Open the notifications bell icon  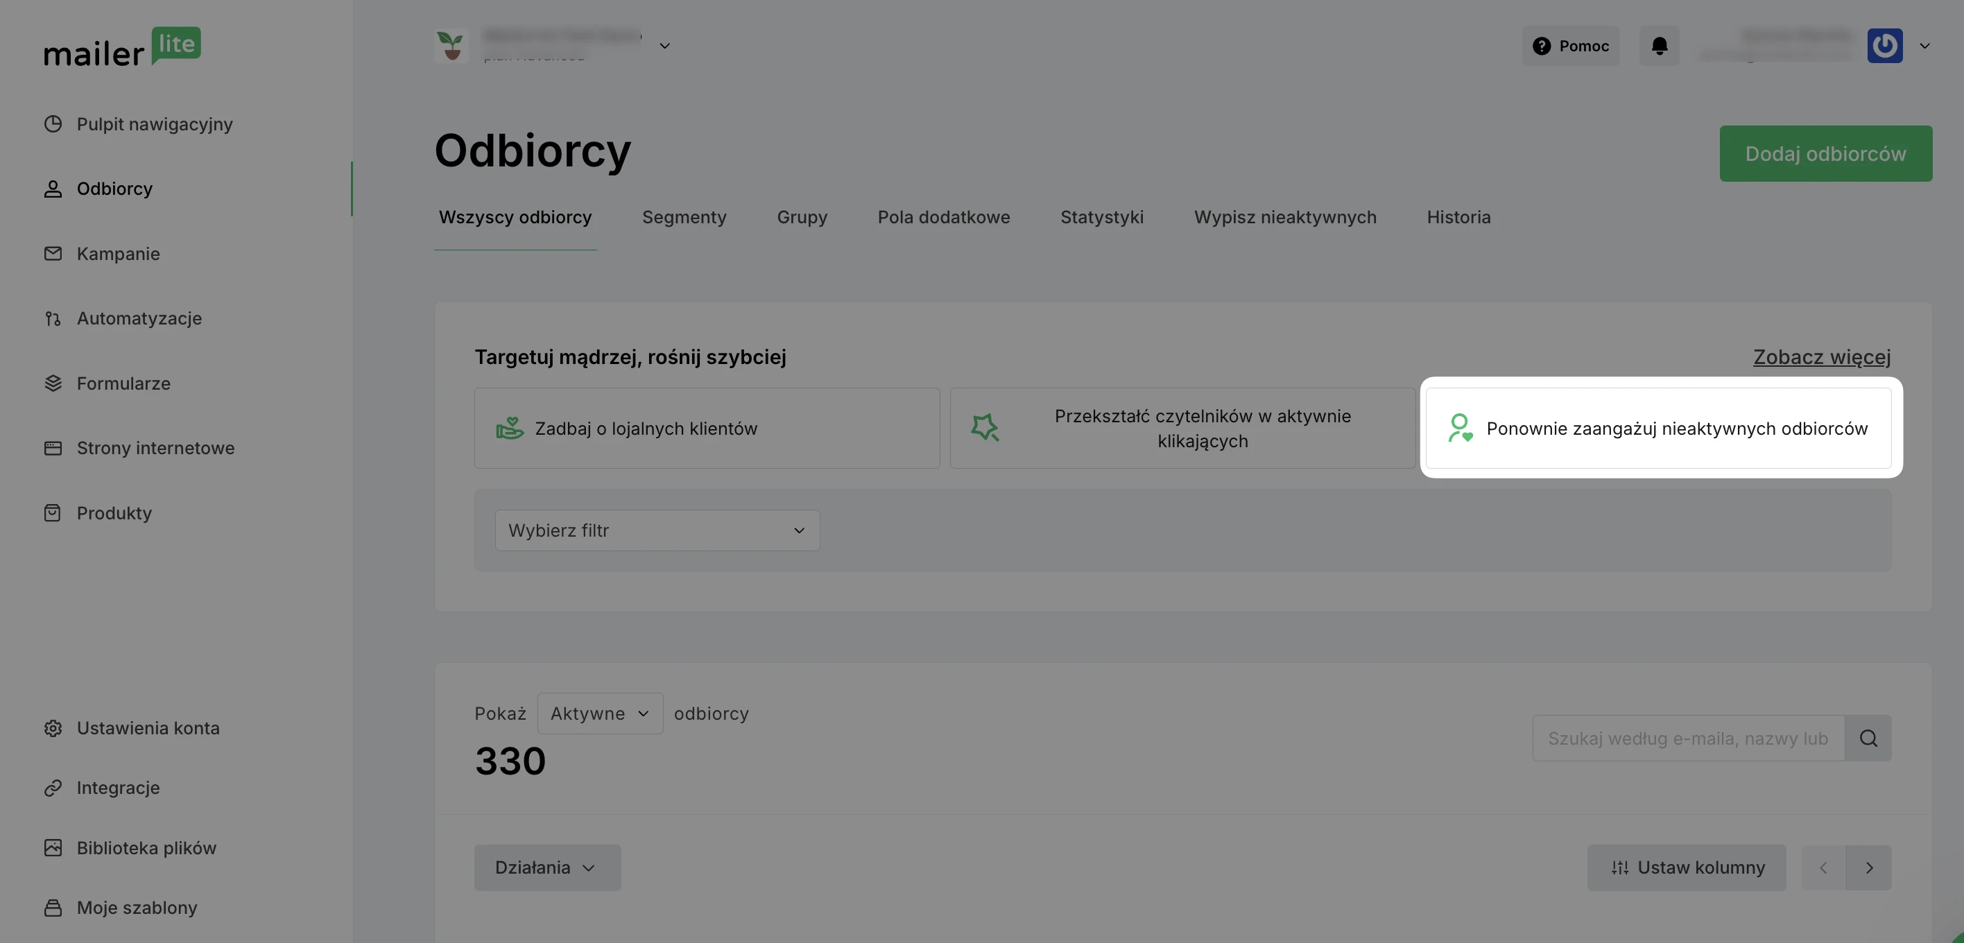click(1659, 46)
